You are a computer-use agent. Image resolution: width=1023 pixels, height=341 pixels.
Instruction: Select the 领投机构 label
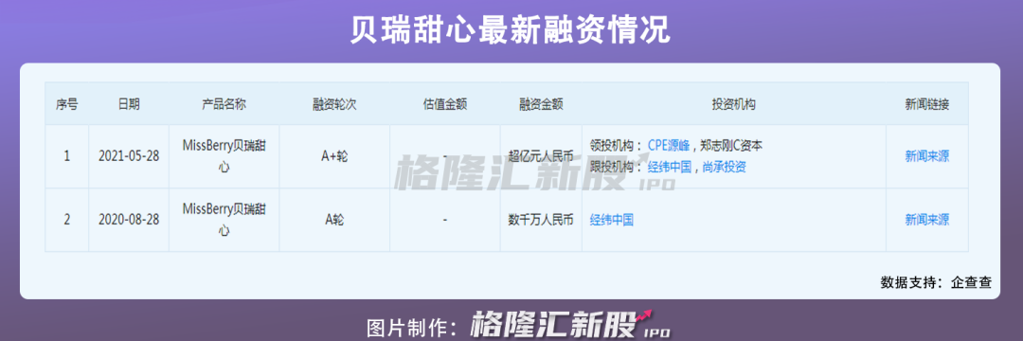click(x=613, y=145)
